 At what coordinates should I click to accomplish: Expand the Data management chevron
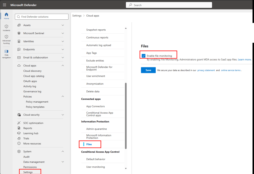click(x=63, y=162)
